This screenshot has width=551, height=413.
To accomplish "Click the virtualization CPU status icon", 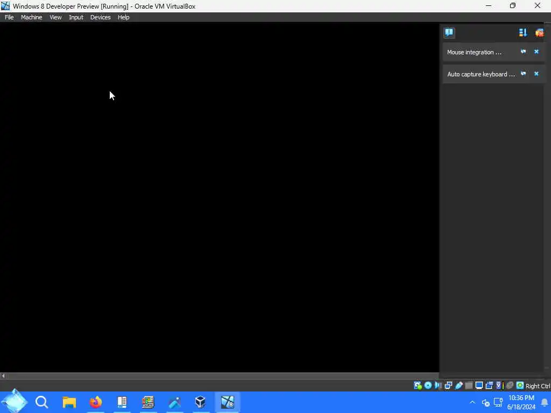I will [499, 386].
